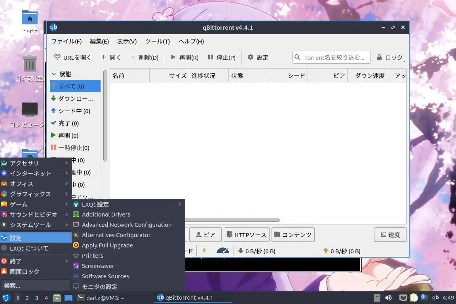
Task: Click the 削除(D) delete toolbar button
Action: [x=144, y=57]
